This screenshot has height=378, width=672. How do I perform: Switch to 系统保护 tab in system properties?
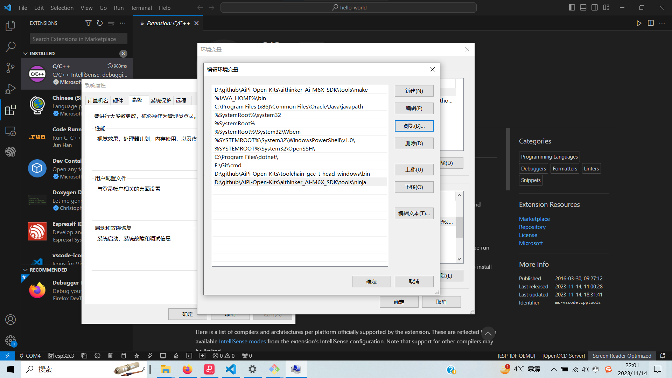point(161,101)
